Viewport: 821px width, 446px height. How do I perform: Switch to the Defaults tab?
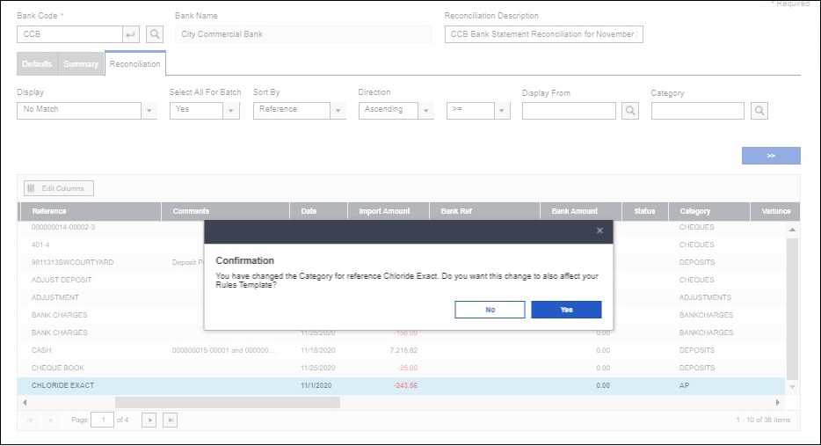(37, 64)
